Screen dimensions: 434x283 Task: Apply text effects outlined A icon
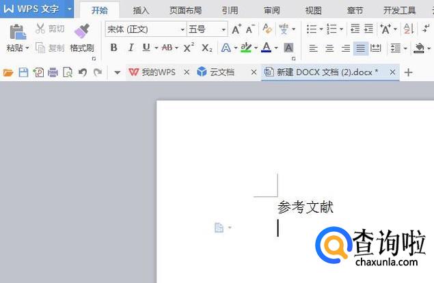[226, 48]
